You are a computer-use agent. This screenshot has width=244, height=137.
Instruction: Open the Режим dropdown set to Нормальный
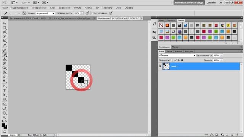[45, 13]
